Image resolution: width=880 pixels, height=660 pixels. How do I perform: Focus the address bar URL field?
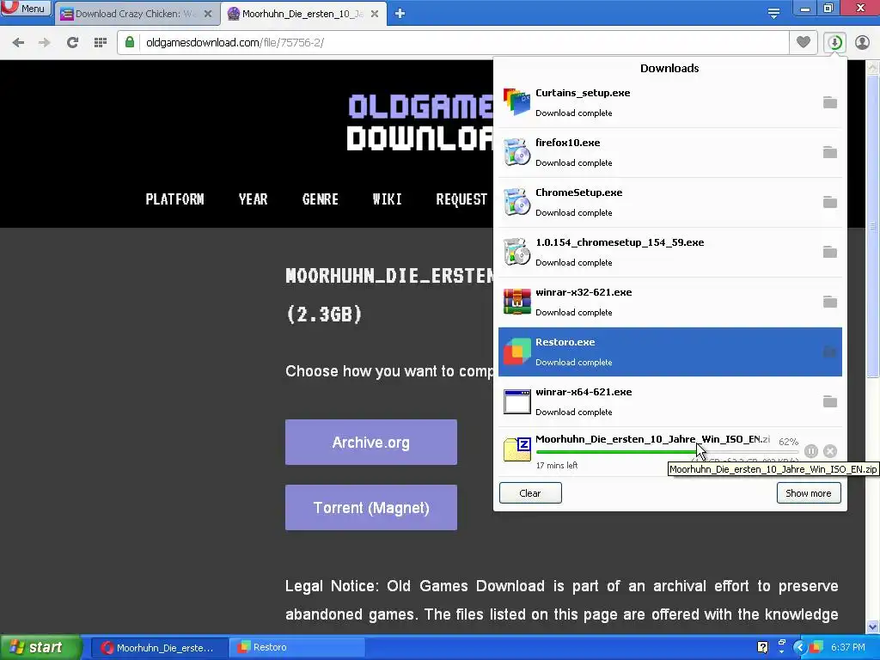pos(452,42)
